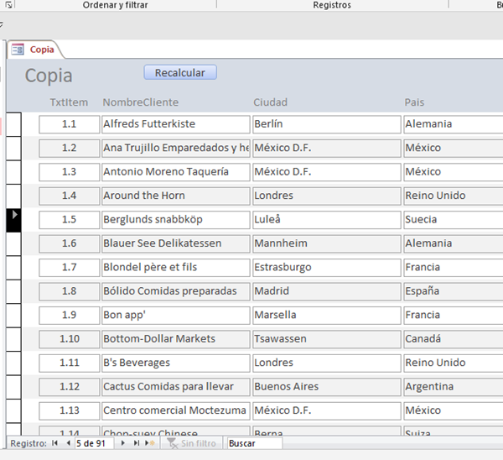This screenshot has height=460, width=503.
Task: Select record selector for Bon app' row
Action: click(x=13, y=316)
